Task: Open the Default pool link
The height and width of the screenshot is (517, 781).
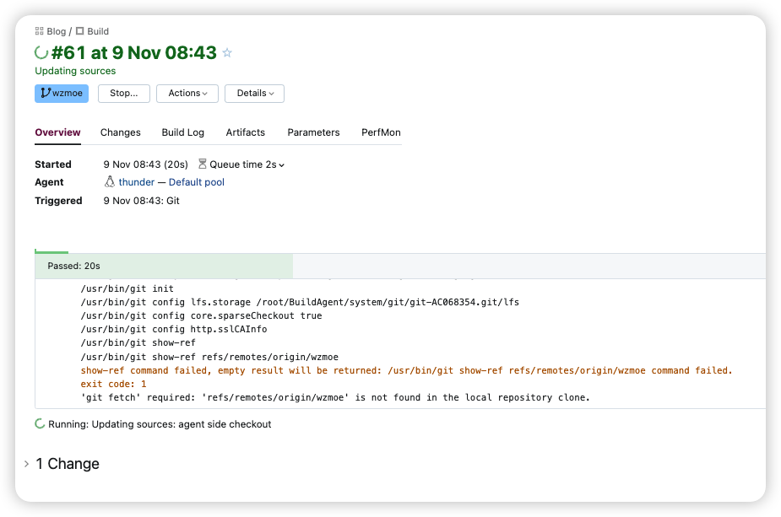Action: coord(197,182)
